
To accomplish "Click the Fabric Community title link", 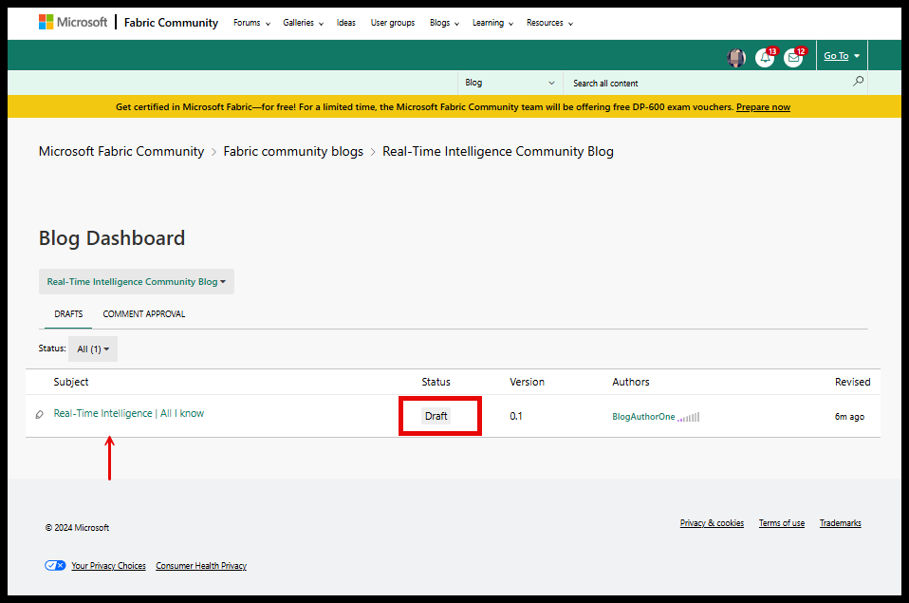I will coord(171,23).
